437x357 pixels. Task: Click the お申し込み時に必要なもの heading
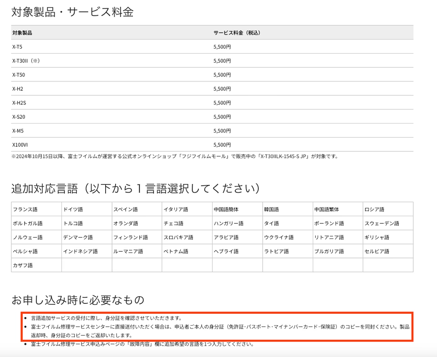pos(78,300)
